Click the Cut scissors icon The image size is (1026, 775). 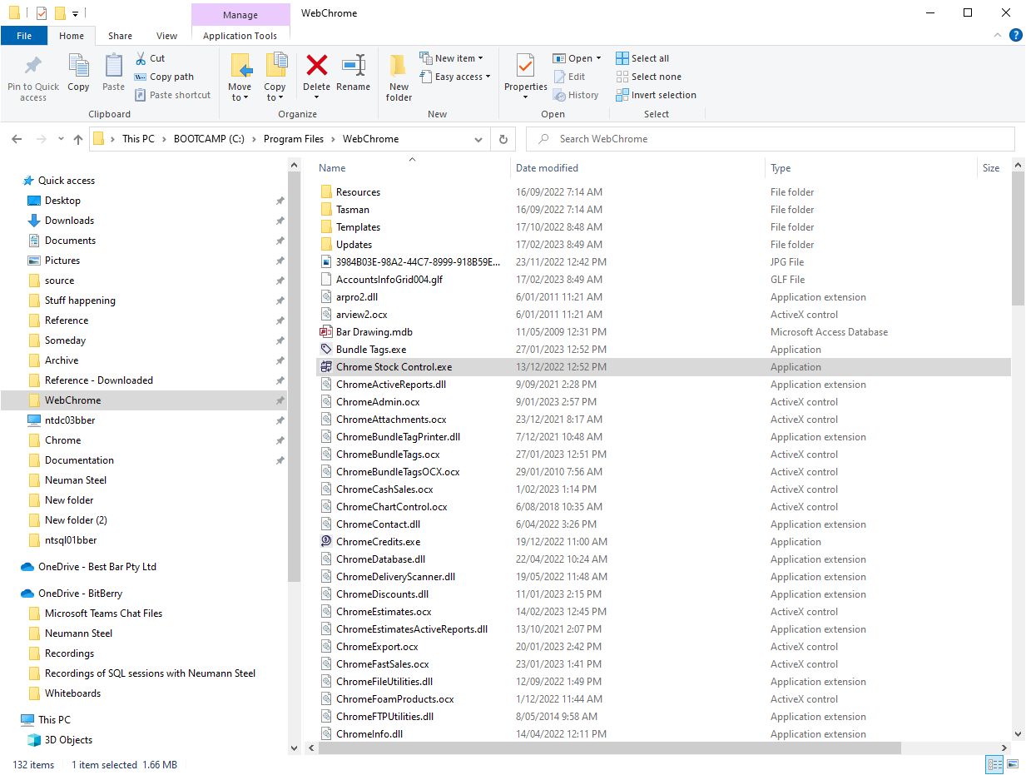click(141, 58)
